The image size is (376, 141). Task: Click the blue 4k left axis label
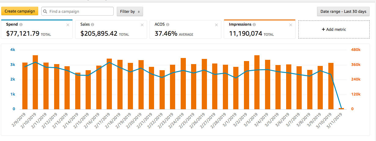(x=13, y=49)
